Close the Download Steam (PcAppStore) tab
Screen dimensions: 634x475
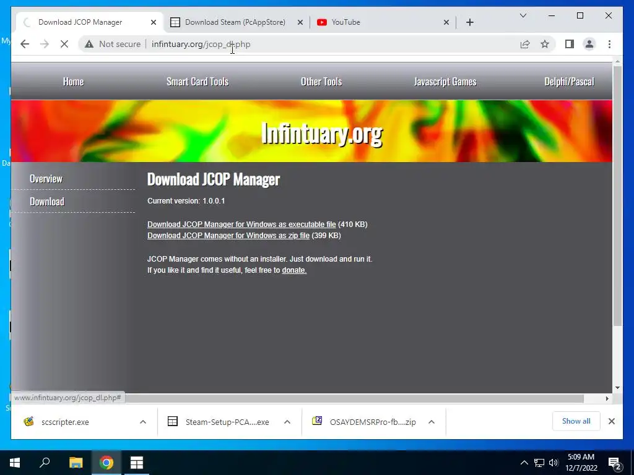[300, 22]
